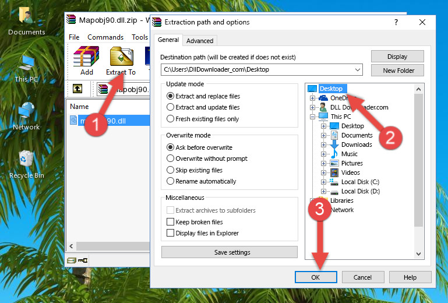Click the Cancel button
Screen dimensions: 448x303
[362, 277]
